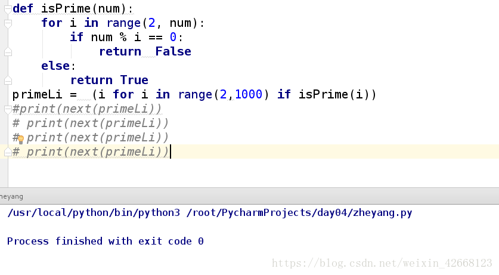Place cursor on 'def isPrime(num):' line
The width and height of the screenshot is (499, 275).
[x=73, y=8]
